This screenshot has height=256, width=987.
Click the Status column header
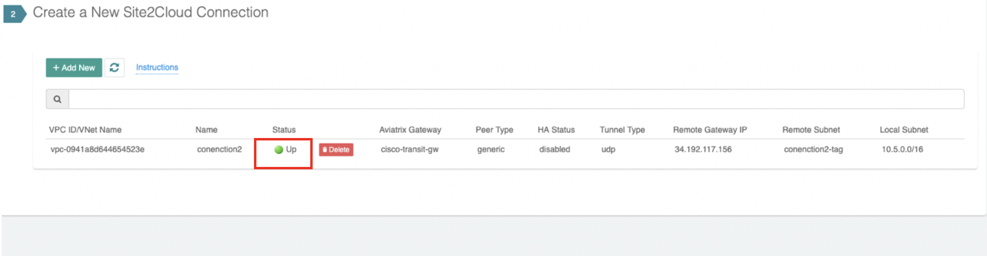(284, 130)
